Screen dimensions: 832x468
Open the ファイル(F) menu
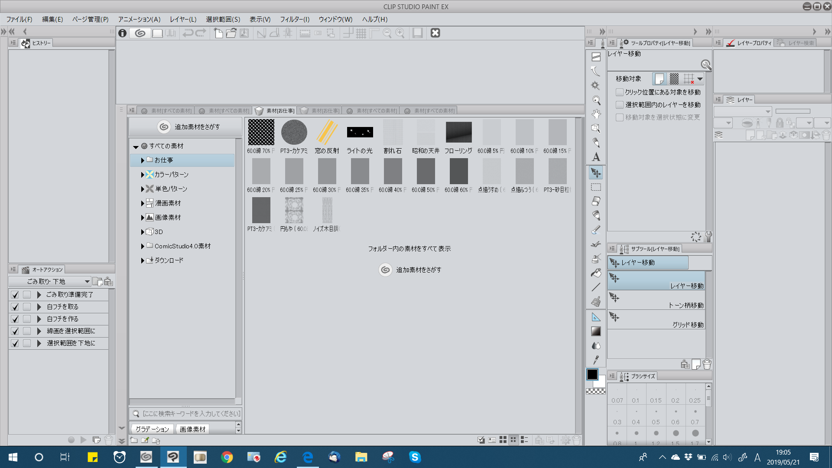(19, 19)
